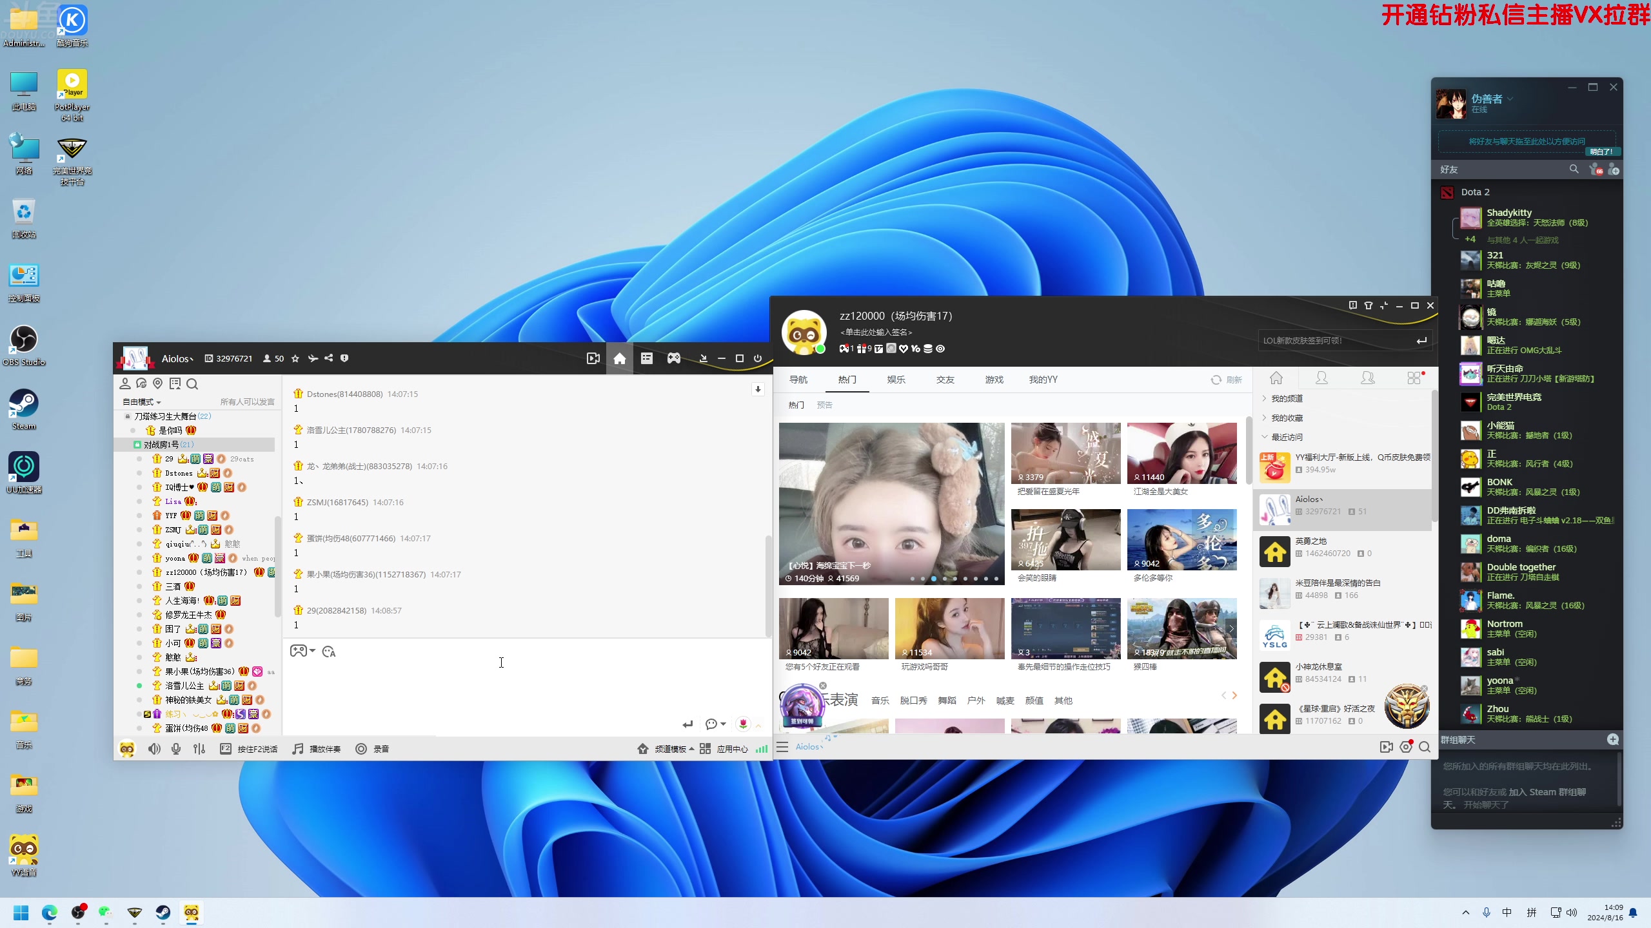The width and height of the screenshot is (1651, 928).
Task: Toggle the microphone in the YY bottom bar
Action: tap(175, 749)
